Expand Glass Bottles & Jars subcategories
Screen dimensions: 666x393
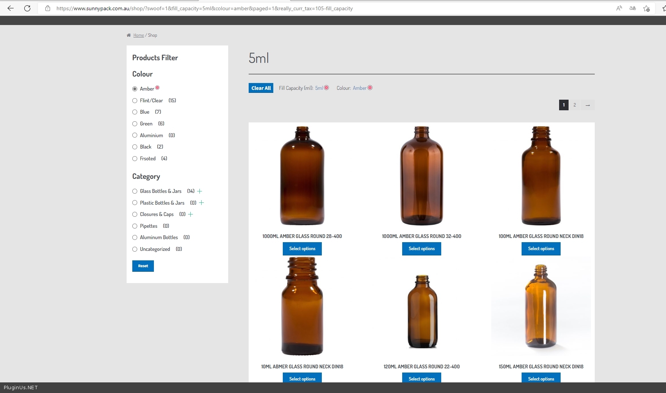click(200, 191)
